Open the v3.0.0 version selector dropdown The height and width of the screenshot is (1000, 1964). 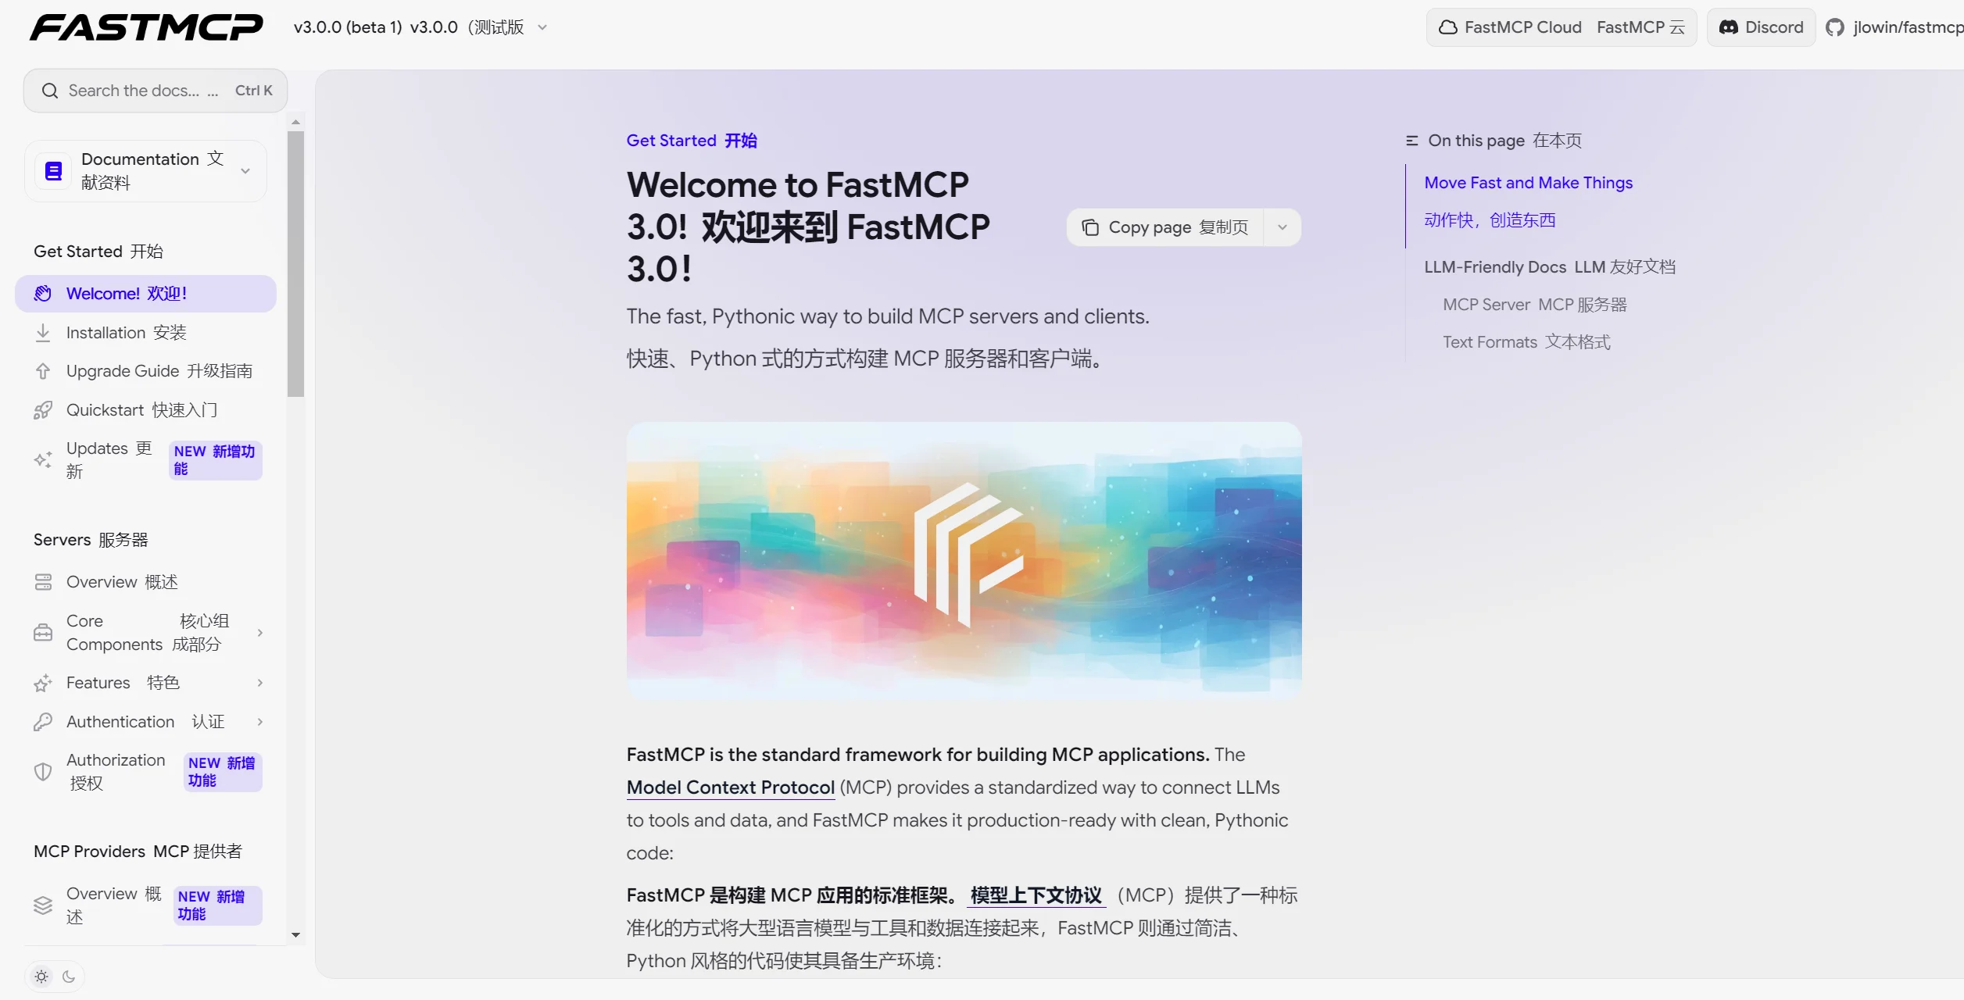point(541,27)
